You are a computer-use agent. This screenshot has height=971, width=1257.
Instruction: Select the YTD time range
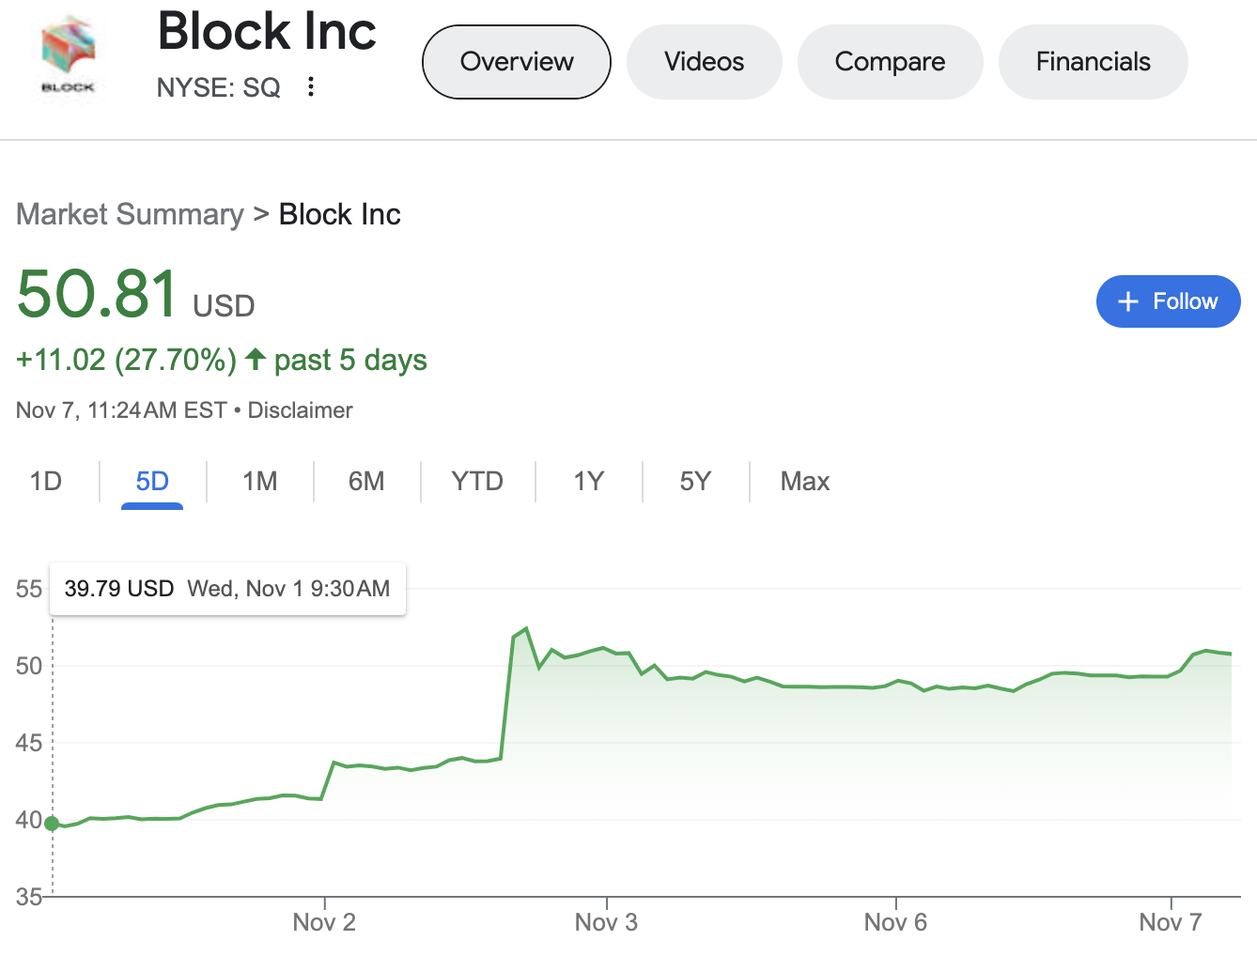click(x=477, y=482)
